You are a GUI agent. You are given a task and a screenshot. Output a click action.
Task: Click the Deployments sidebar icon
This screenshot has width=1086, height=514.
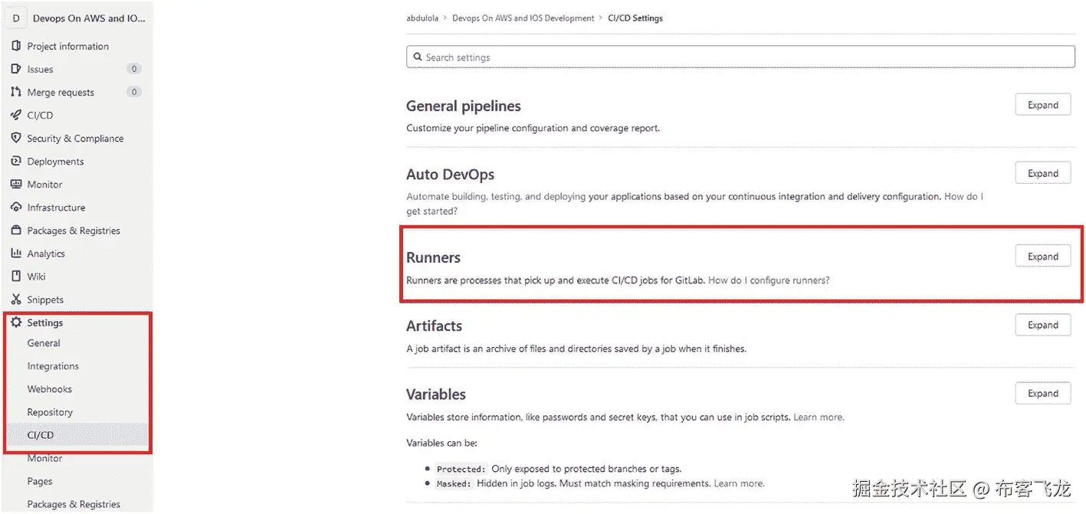click(x=16, y=162)
